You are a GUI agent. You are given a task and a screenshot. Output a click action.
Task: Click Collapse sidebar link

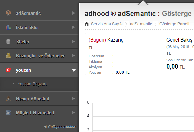60,127
